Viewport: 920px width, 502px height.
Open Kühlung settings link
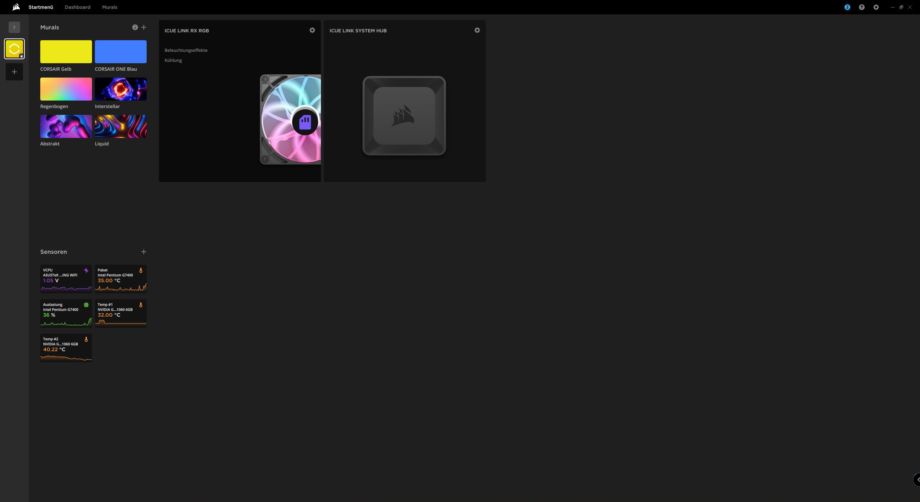click(173, 60)
